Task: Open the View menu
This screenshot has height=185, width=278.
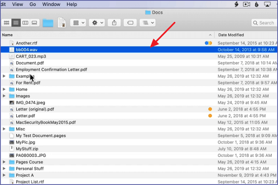Action: point(17,4)
